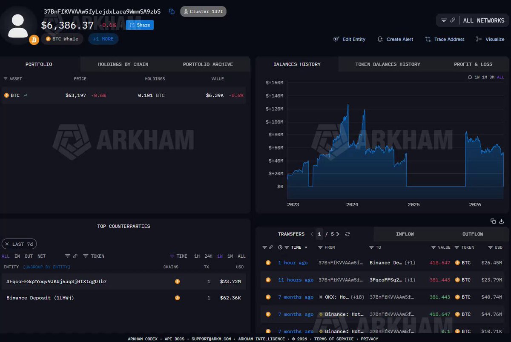Go to next transfers page
Screen dimensions: 511x342
tap(338, 234)
